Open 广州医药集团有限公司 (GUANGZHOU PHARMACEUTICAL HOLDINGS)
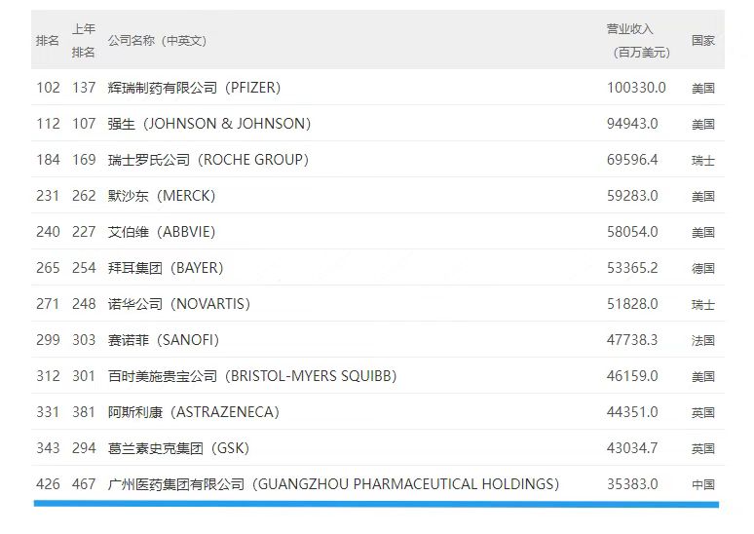This screenshot has width=754, height=534. [x=334, y=484]
